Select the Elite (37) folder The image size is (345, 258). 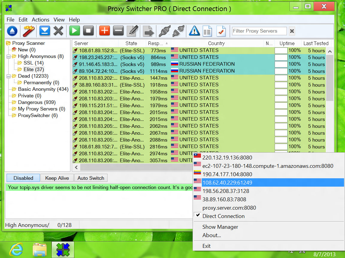(x=34, y=70)
